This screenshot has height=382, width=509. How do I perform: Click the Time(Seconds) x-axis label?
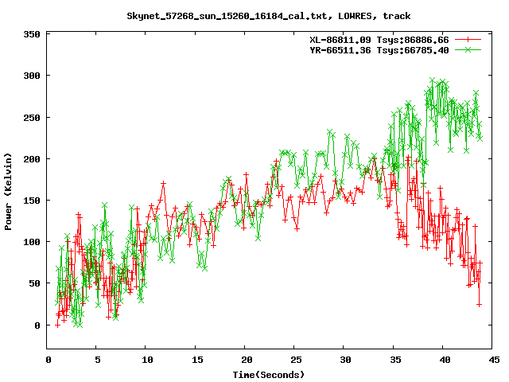click(269, 375)
